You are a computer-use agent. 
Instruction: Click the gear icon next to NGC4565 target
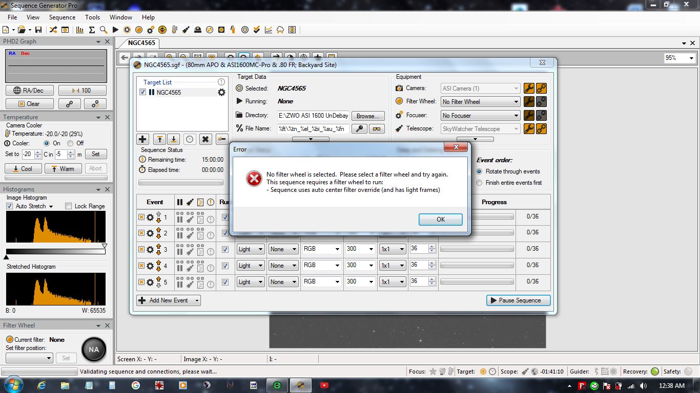coord(221,93)
